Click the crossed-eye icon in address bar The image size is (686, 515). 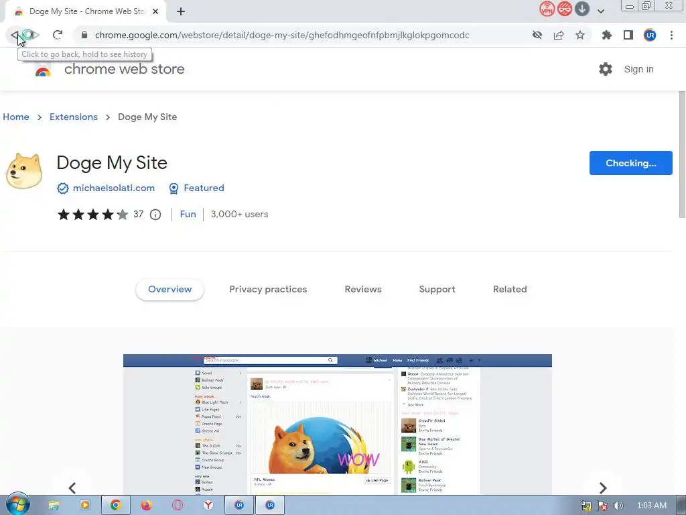tap(537, 35)
